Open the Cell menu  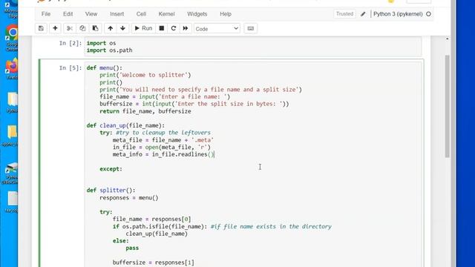[141, 14]
